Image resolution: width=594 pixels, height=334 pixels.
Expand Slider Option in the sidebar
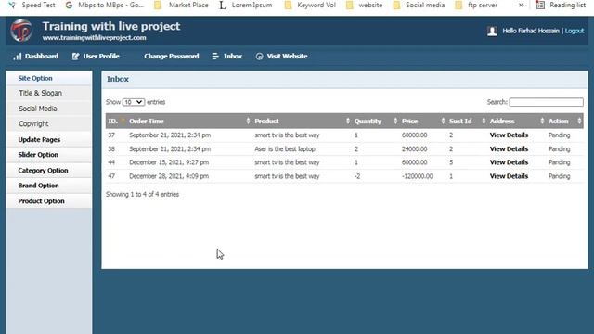(x=49, y=155)
